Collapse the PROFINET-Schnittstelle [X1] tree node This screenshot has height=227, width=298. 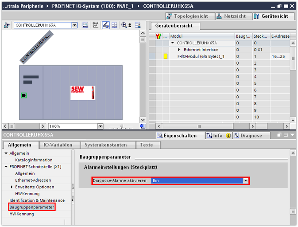click(6, 167)
